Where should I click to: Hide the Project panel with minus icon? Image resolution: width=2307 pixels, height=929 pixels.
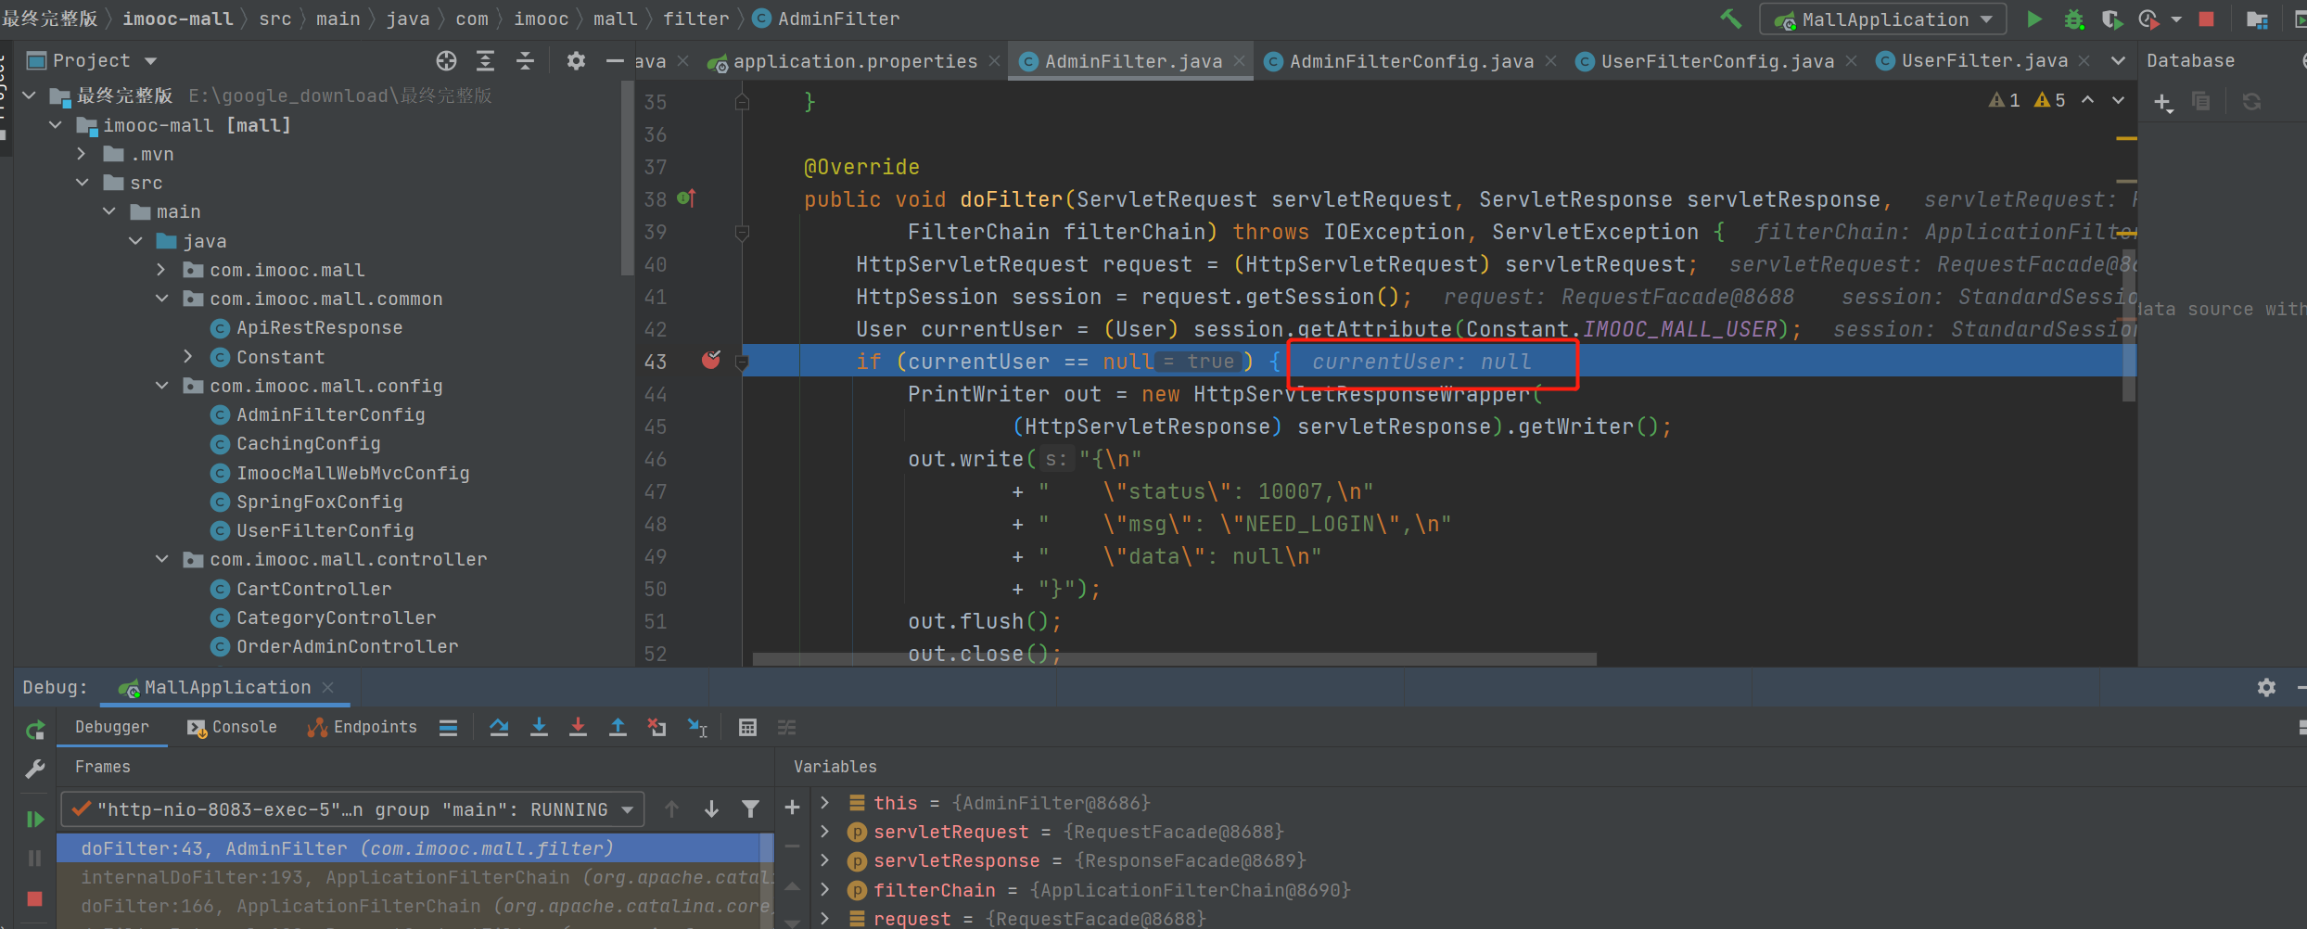(x=614, y=61)
